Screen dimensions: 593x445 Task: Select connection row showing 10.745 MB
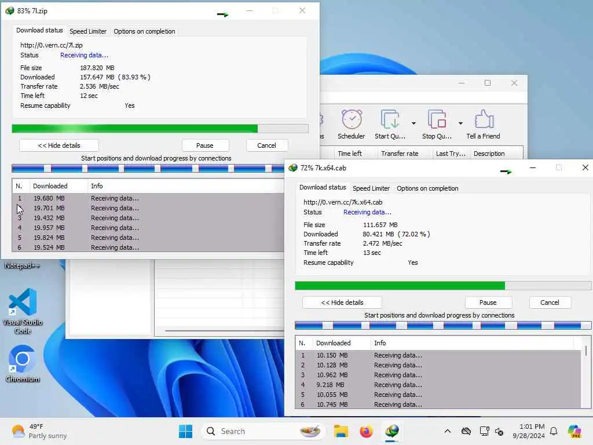pyautogui.click(x=439, y=404)
